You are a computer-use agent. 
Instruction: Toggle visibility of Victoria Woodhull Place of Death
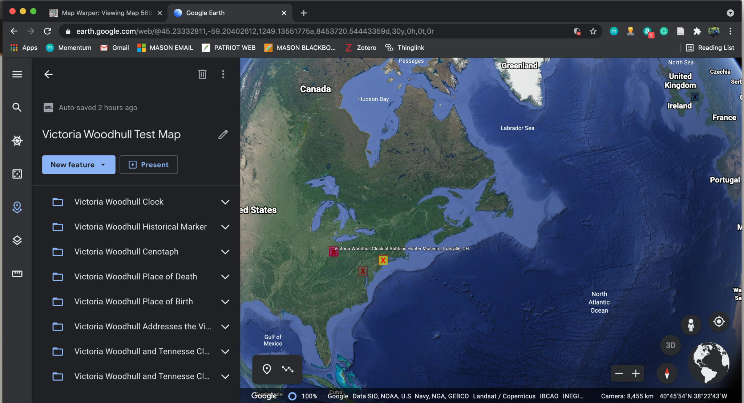(x=58, y=276)
